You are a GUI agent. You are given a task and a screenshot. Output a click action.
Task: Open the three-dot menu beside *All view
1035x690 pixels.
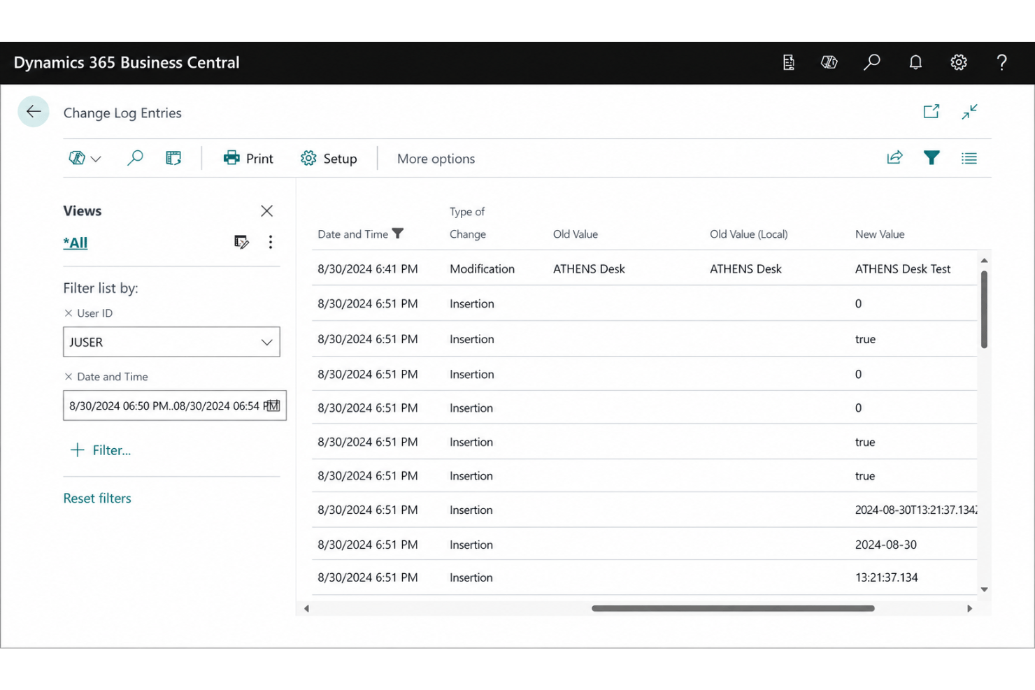271,242
